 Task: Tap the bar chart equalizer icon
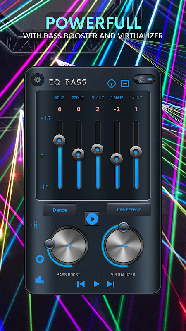pos(39,279)
